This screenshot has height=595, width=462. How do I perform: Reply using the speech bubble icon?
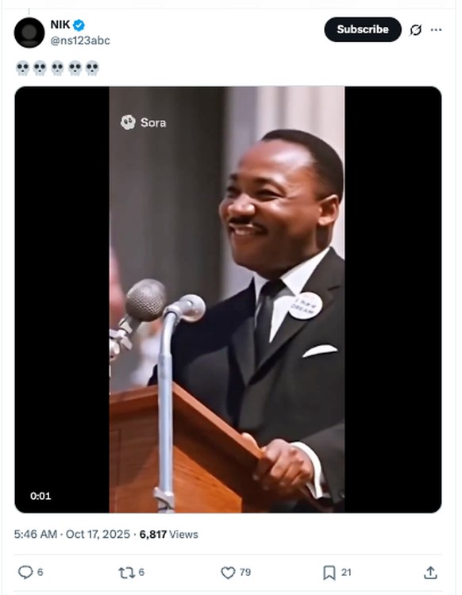(25, 572)
